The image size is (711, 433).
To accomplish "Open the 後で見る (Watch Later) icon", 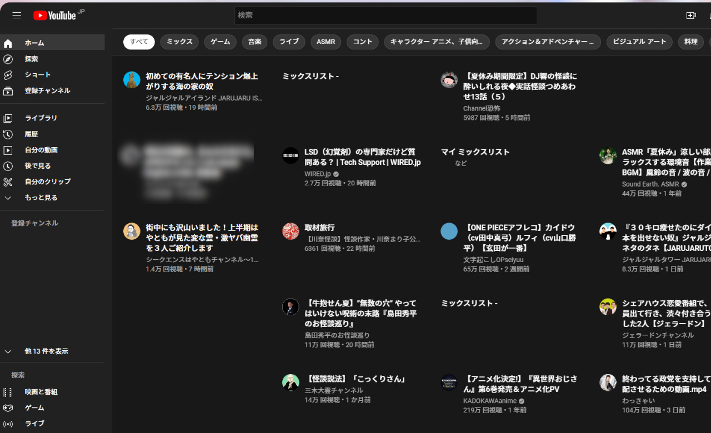I will point(8,165).
